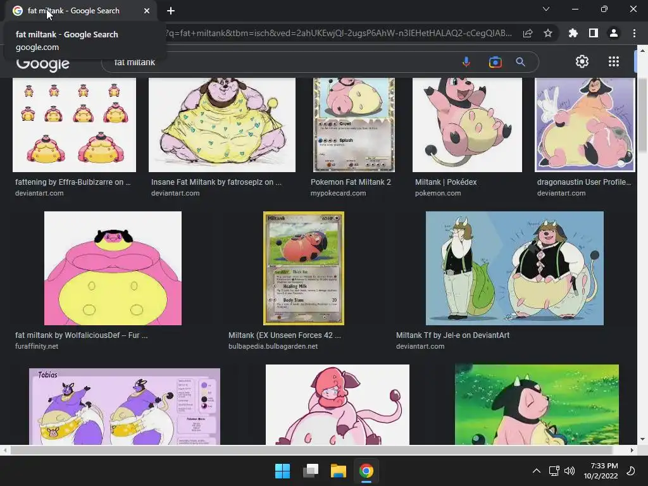The image size is (648, 486).
Task: Open Google quick settings gear
Action: pyautogui.click(x=582, y=61)
